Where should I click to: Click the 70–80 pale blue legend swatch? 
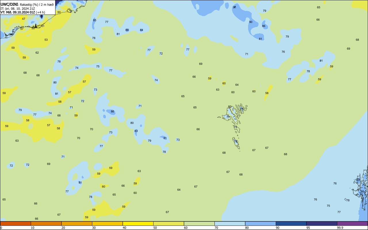230,223
